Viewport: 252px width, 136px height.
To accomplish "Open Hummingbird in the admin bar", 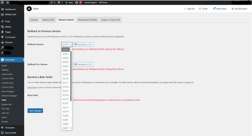I will (90, 3).
